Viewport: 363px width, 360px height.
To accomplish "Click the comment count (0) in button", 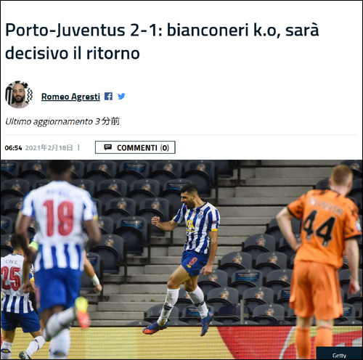I will tap(165, 147).
